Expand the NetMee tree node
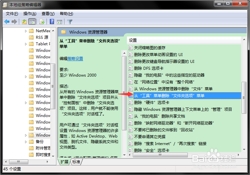250x175 pixels. (26, 31)
